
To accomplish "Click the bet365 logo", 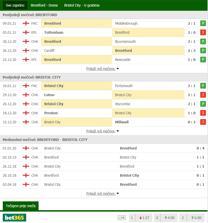I will pyautogui.click(x=15, y=218).
